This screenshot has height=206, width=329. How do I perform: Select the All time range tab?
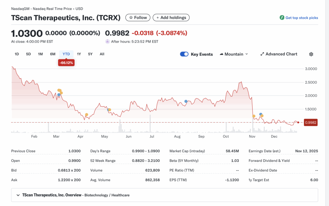pyautogui.click(x=102, y=54)
